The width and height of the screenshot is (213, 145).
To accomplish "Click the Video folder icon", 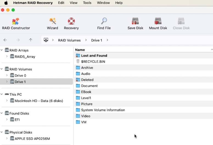I will pyautogui.click(x=78, y=116).
